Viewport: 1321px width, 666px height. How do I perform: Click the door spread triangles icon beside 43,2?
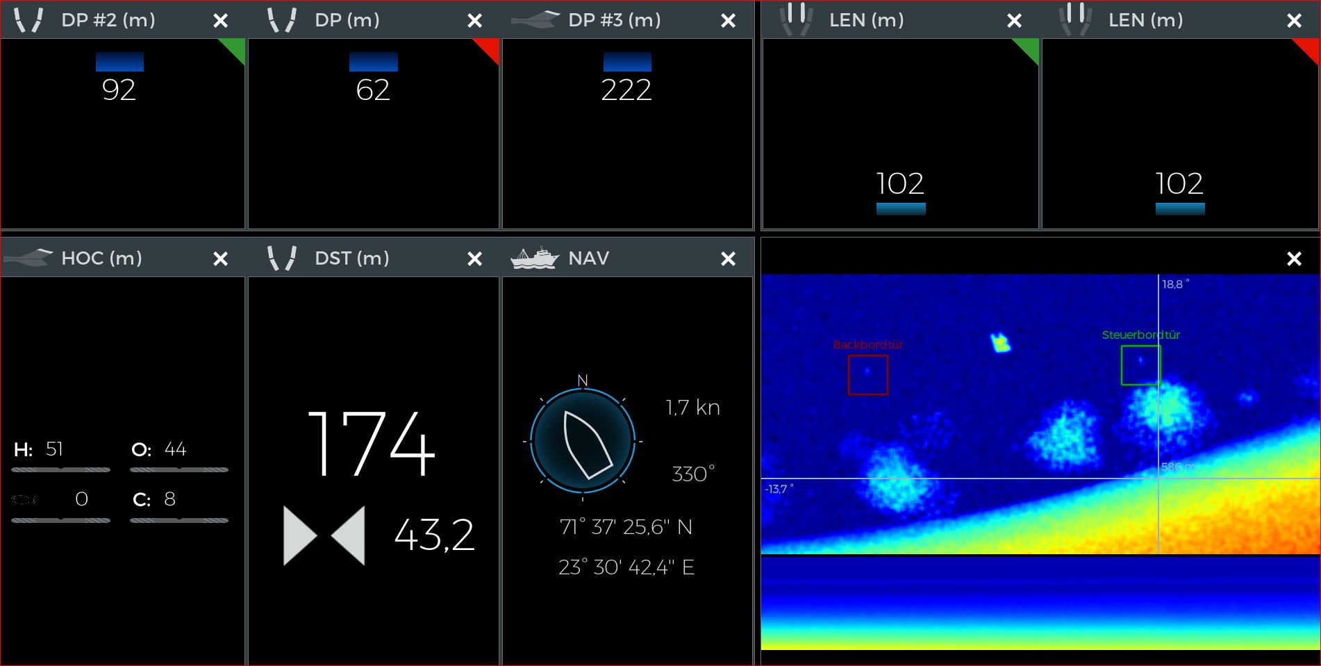pyautogui.click(x=324, y=535)
